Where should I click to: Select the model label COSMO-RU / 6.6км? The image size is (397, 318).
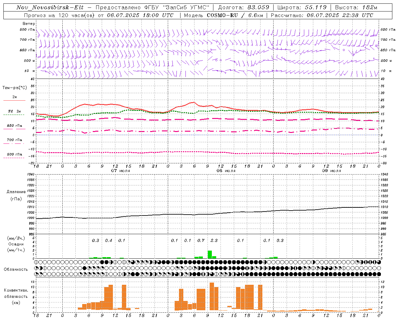(x=235, y=15)
